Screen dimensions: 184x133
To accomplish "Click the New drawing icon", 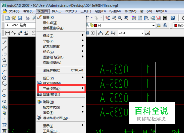I will [x=8, y=18].
